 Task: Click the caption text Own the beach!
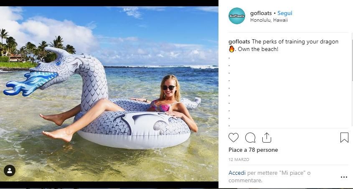click(x=258, y=49)
